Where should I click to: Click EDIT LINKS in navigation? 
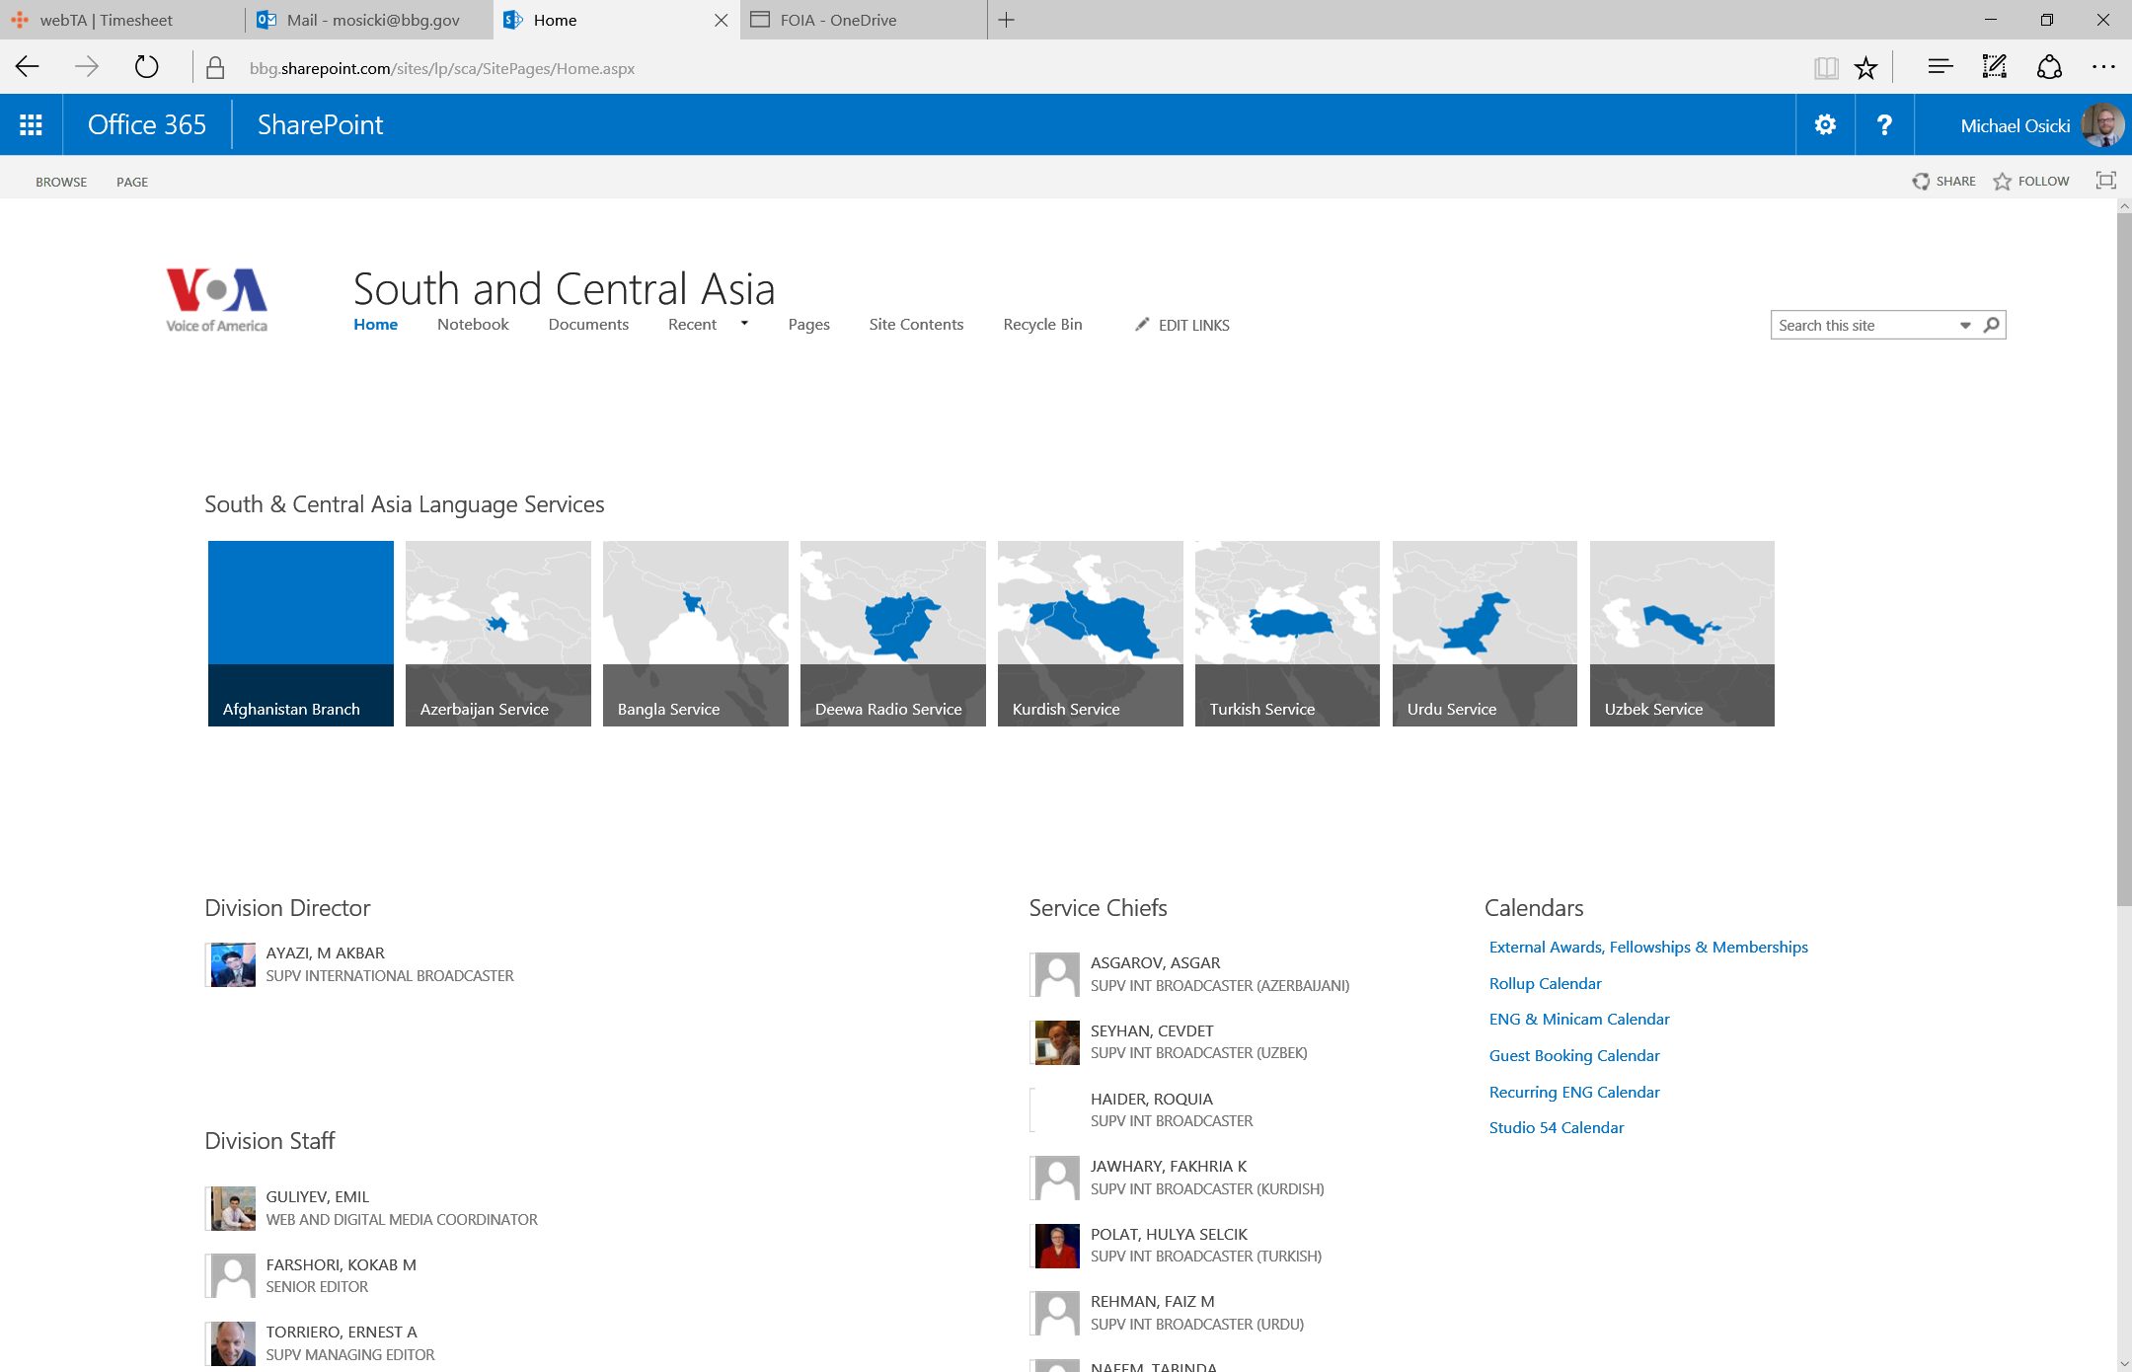(1193, 325)
